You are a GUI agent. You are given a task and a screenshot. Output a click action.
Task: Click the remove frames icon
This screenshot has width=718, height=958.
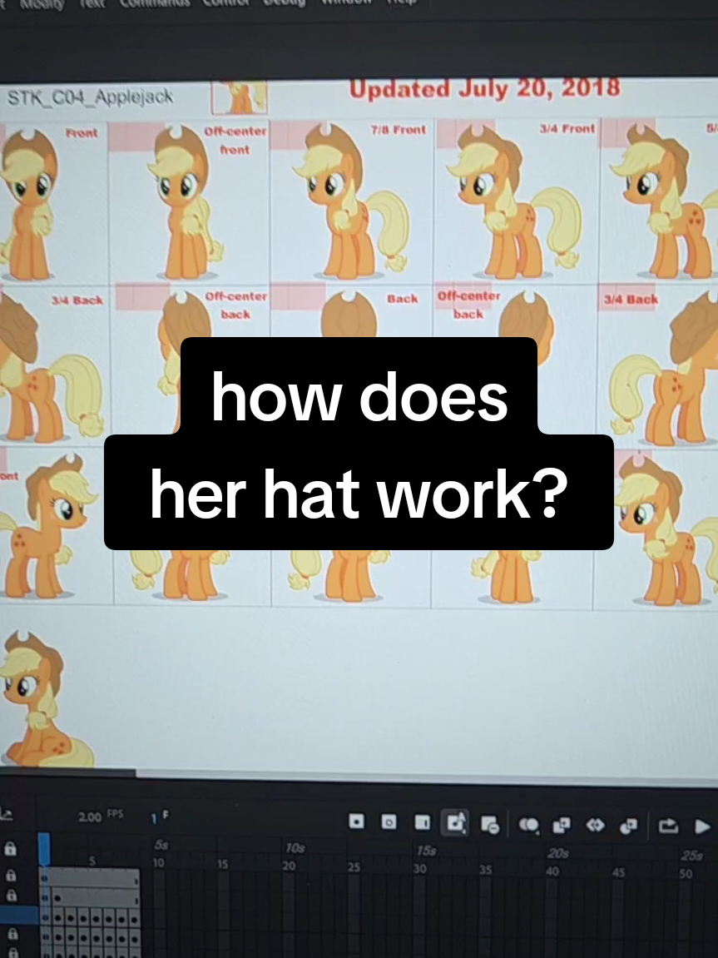coord(490,824)
